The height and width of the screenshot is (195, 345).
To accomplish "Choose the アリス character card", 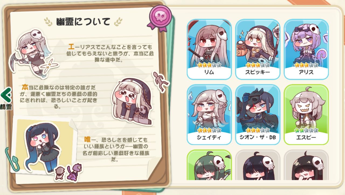I will (306, 49).
